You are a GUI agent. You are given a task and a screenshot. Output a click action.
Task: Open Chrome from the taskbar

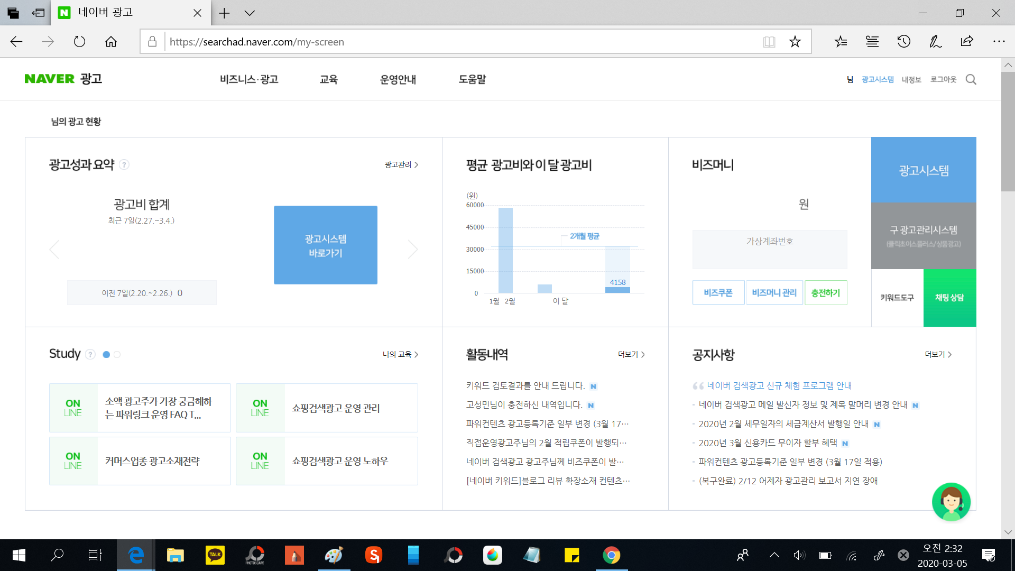(611, 555)
